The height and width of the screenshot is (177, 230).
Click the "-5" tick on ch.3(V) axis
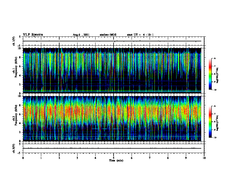pyautogui.click(x=19, y=153)
